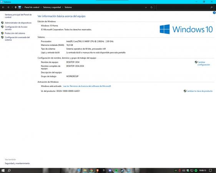
Task: Open Brave browser from the taskbar
Action: pos(97,170)
